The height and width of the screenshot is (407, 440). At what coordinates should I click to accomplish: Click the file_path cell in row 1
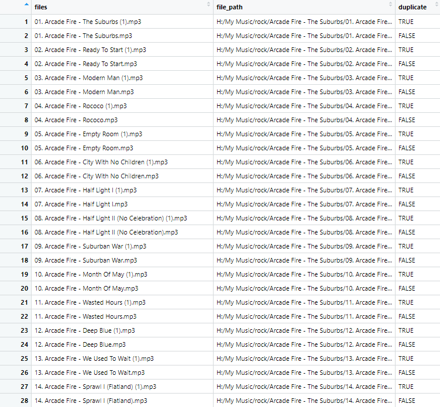pyautogui.click(x=304, y=22)
